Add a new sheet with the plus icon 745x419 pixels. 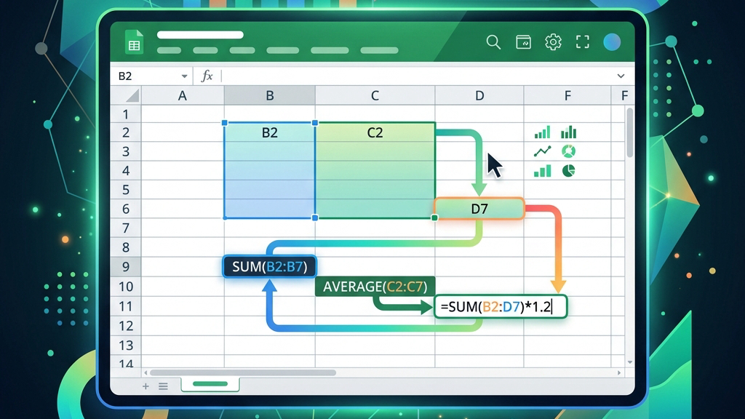tap(146, 386)
